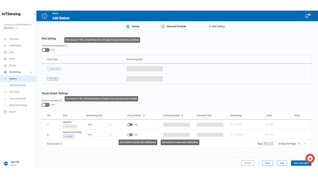Toggle the Common Monitoring Rule switch
This screenshot has width=318, height=179.
point(46,50)
